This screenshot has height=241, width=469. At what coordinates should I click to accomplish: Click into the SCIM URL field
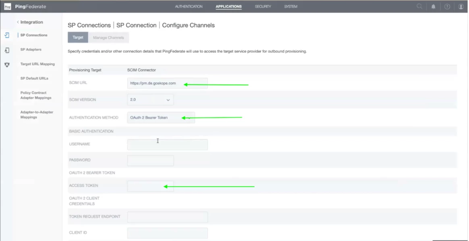[168, 83]
